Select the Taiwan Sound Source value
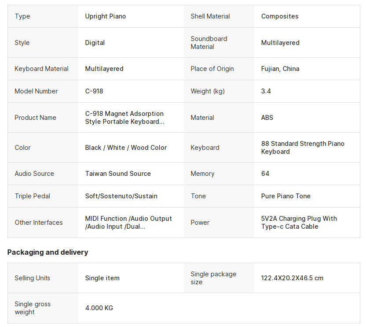This screenshot has height=327, width=366. coord(118,174)
